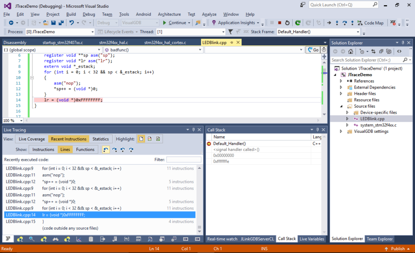Switch Live Tracing view to Statistics
Screen dimensions: 415x253
pyautogui.click(x=100, y=139)
